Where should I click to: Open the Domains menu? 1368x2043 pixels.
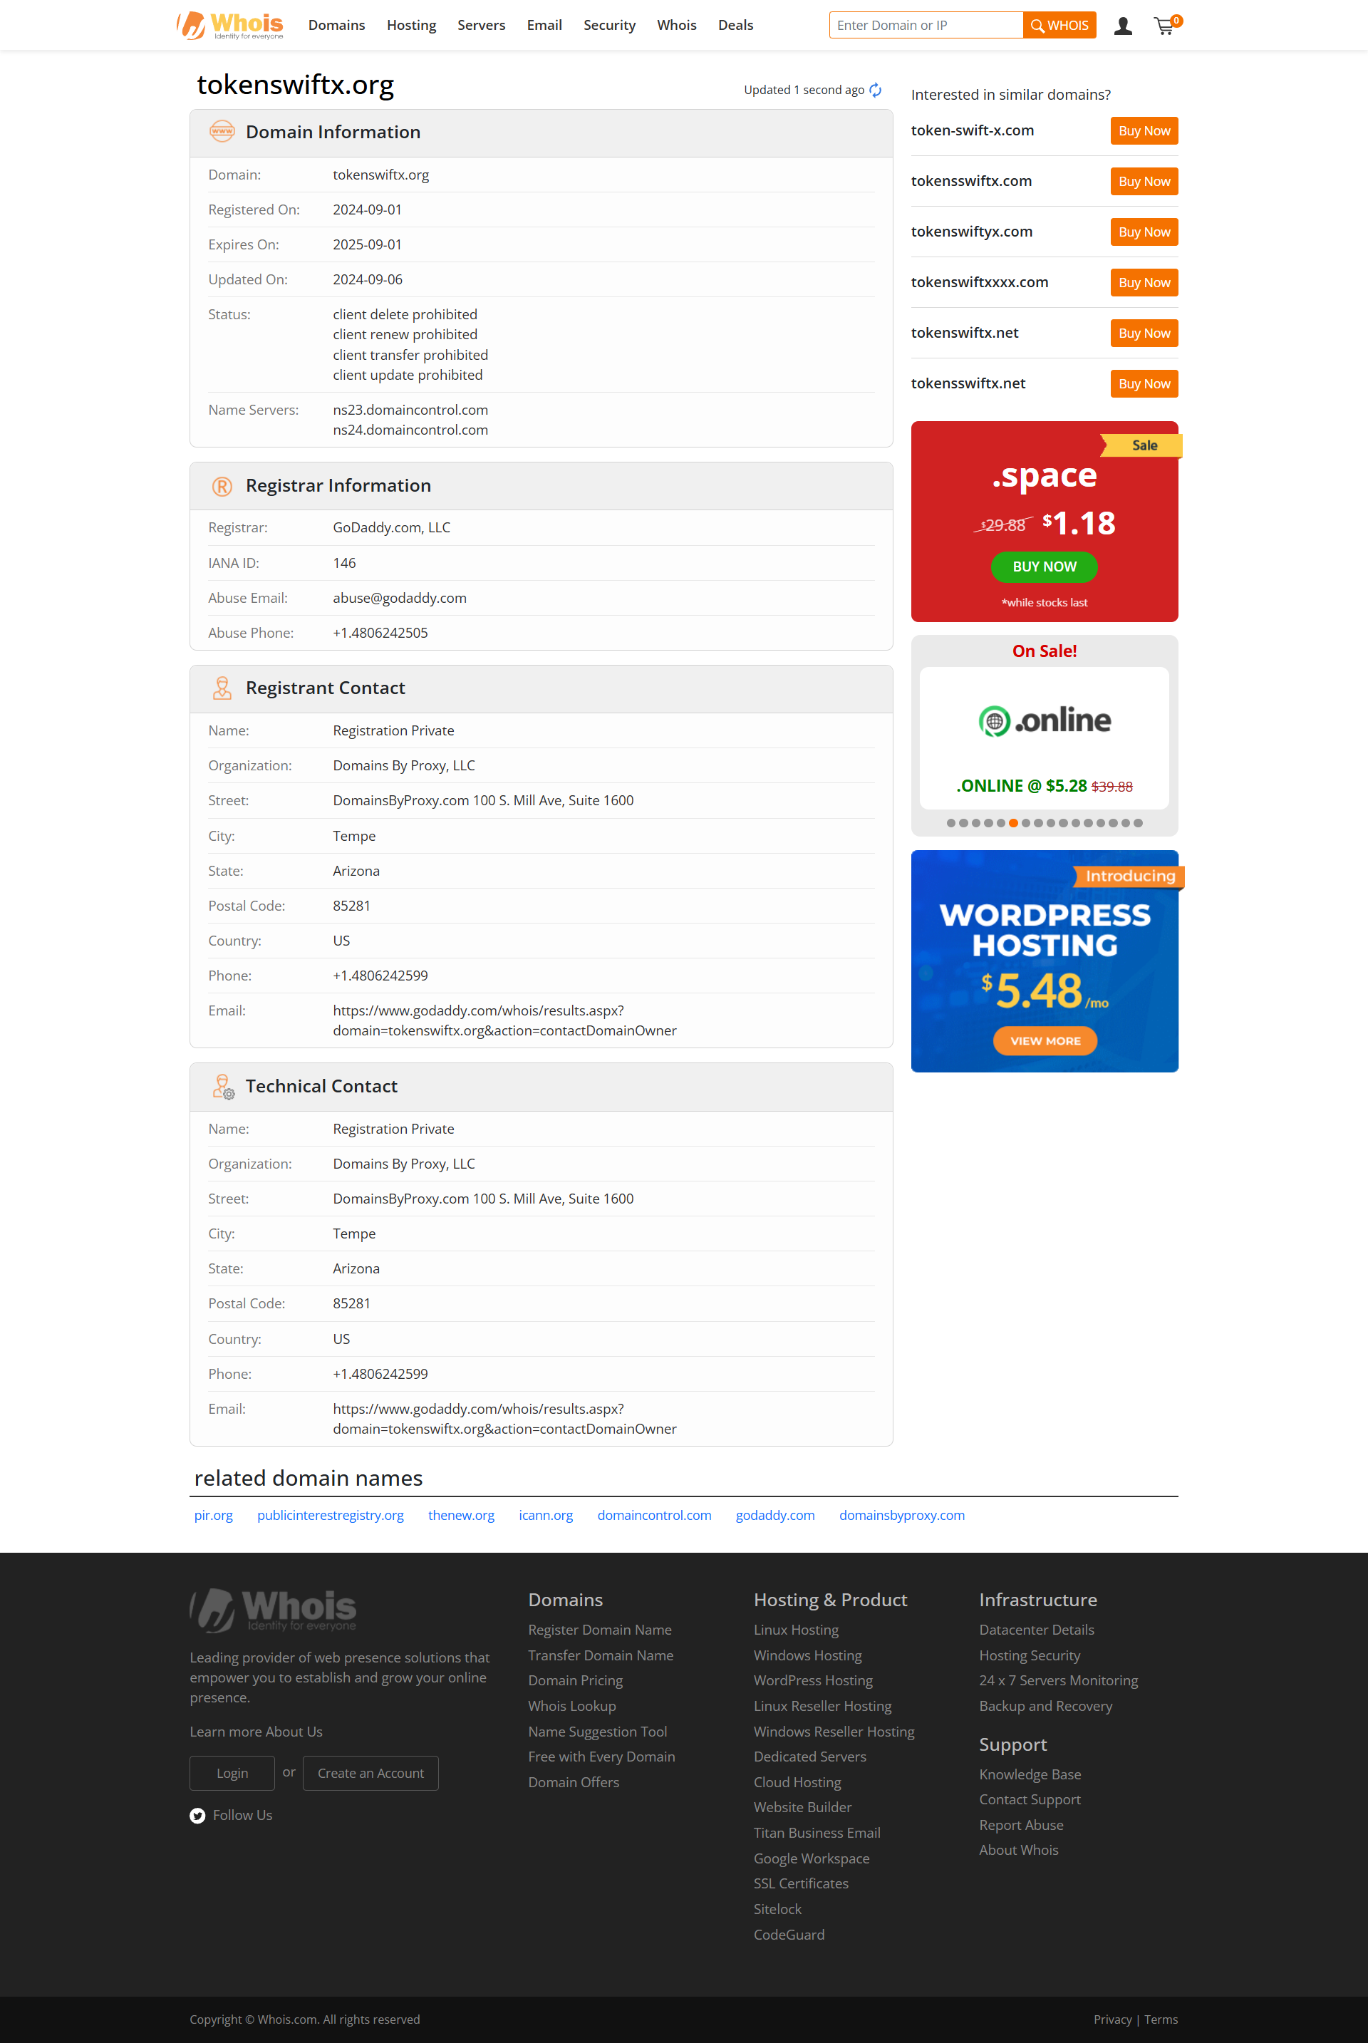pos(337,26)
